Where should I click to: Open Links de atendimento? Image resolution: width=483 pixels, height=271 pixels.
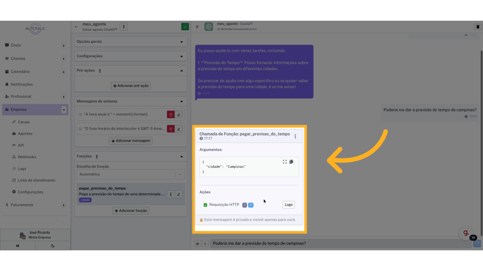point(36,180)
